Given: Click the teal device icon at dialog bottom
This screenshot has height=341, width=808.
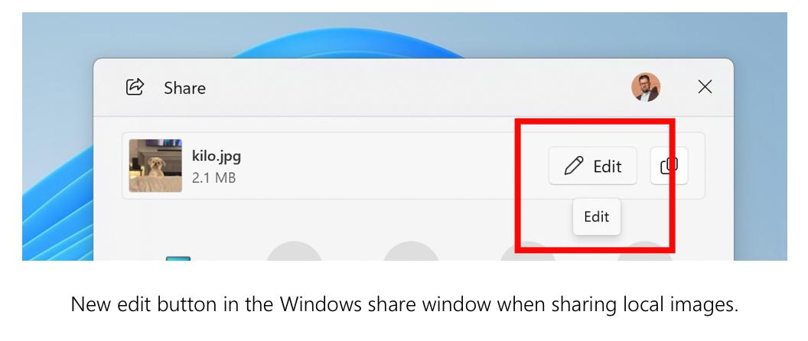Looking at the screenshot, I should click(x=178, y=258).
